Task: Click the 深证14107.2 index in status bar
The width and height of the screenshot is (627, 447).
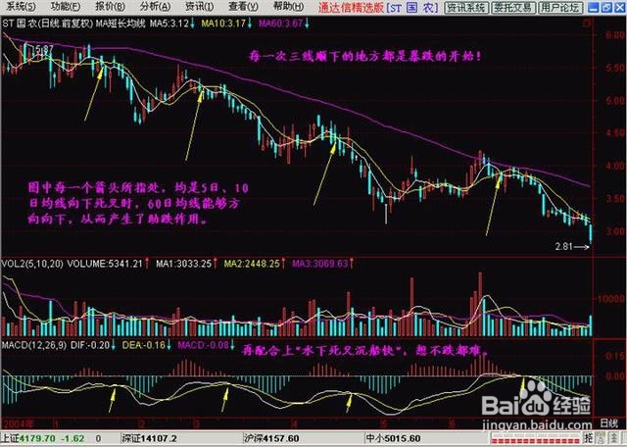Action: [x=149, y=438]
